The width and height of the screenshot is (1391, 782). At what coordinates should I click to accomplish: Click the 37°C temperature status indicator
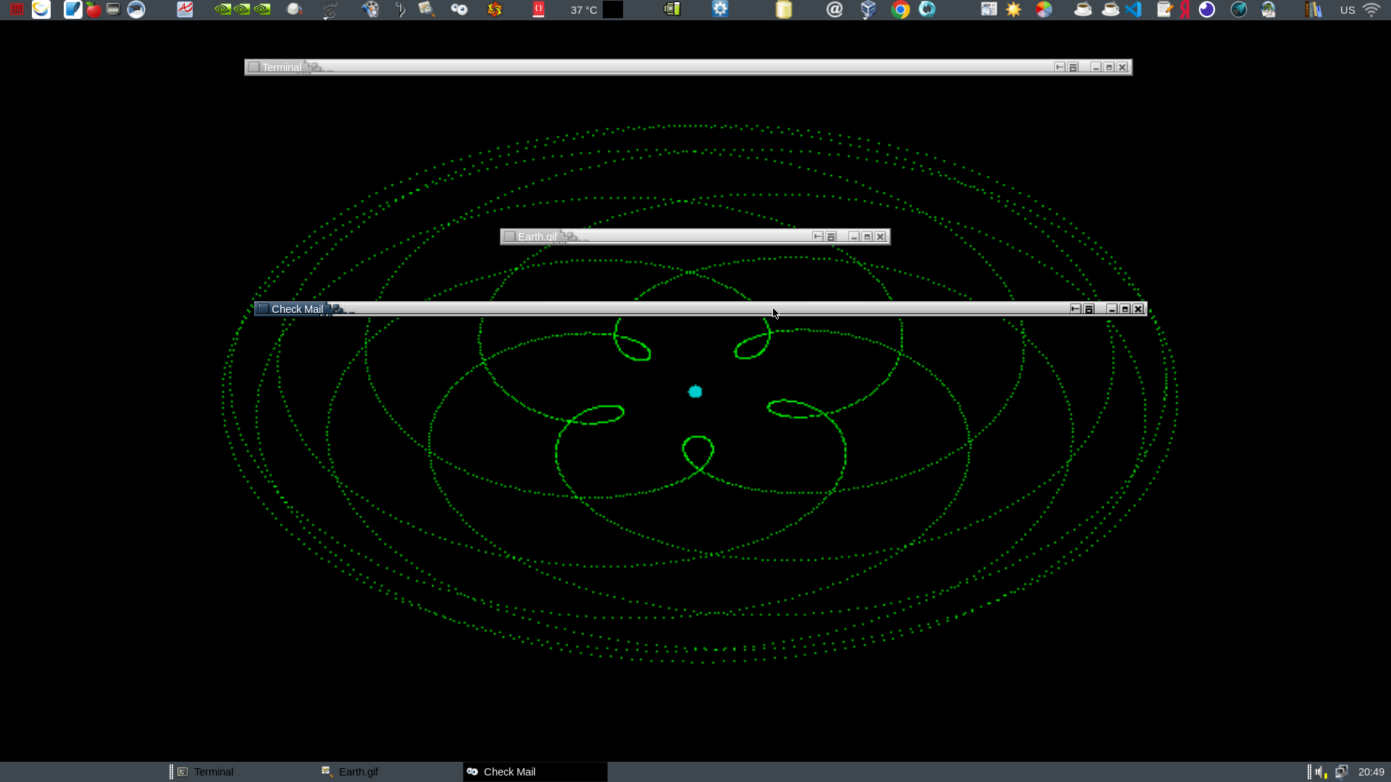[x=582, y=9]
